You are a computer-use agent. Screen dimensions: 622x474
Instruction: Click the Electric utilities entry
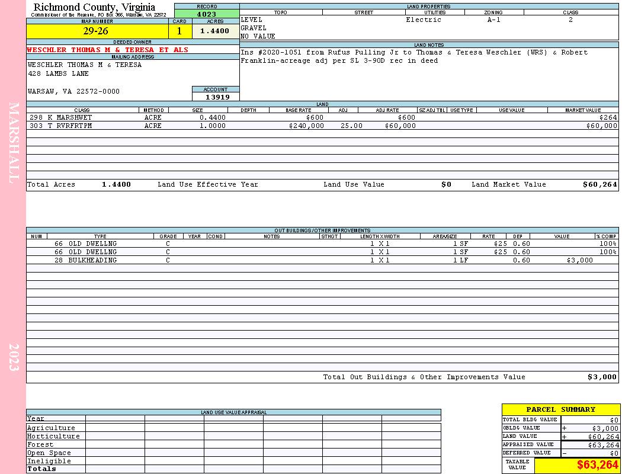coord(424,20)
